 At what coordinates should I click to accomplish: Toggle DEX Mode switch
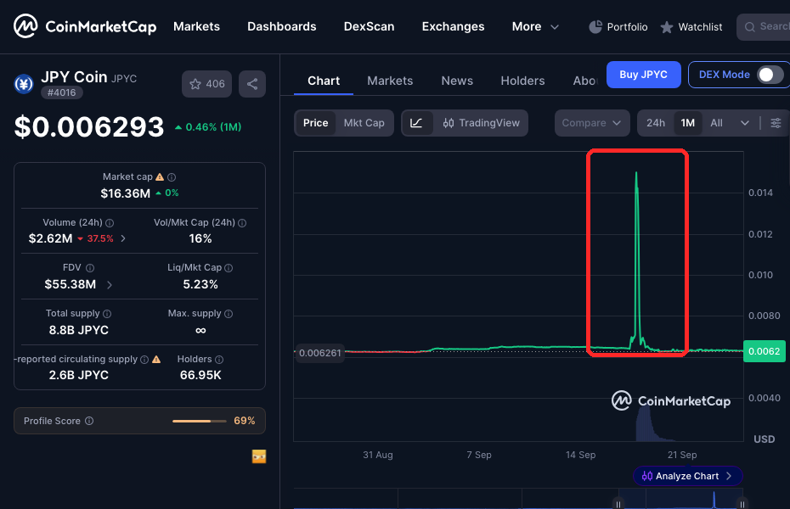coord(770,75)
